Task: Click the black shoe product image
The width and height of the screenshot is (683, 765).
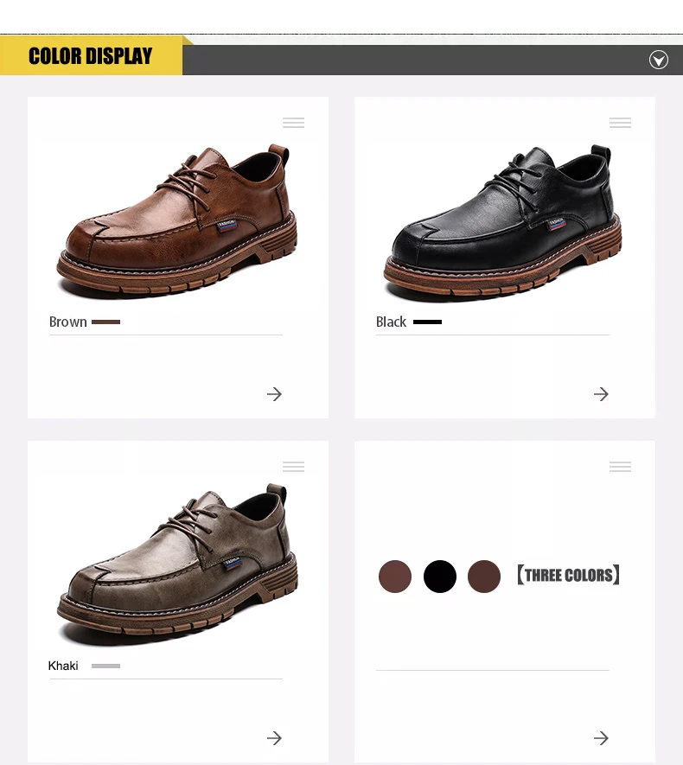Action: tap(503, 222)
